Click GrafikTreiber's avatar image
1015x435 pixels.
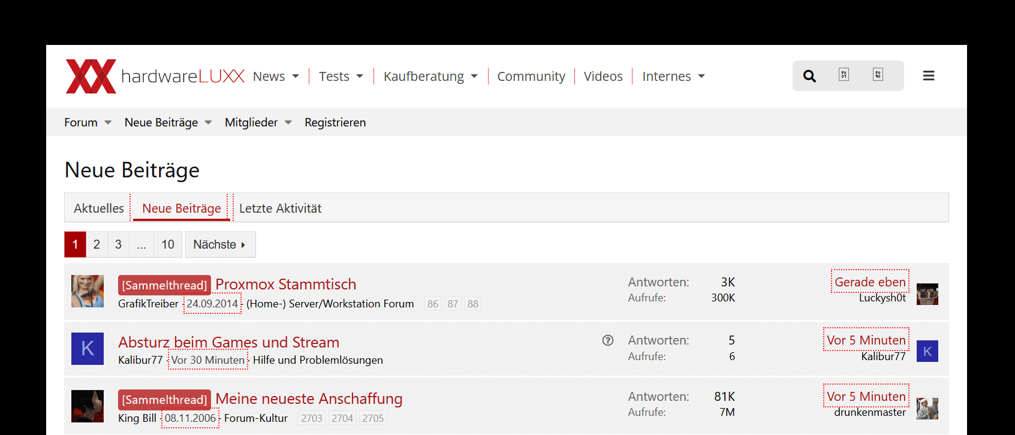click(x=88, y=291)
